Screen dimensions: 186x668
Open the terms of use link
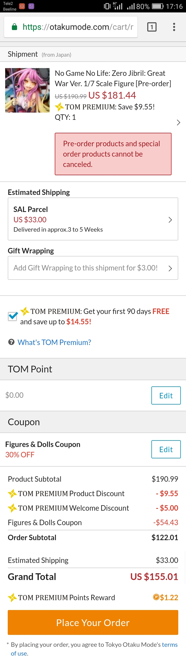point(169,645)
